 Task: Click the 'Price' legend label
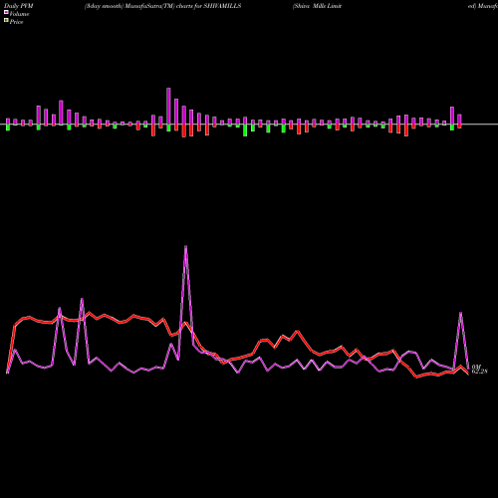[x=16, y=22]
